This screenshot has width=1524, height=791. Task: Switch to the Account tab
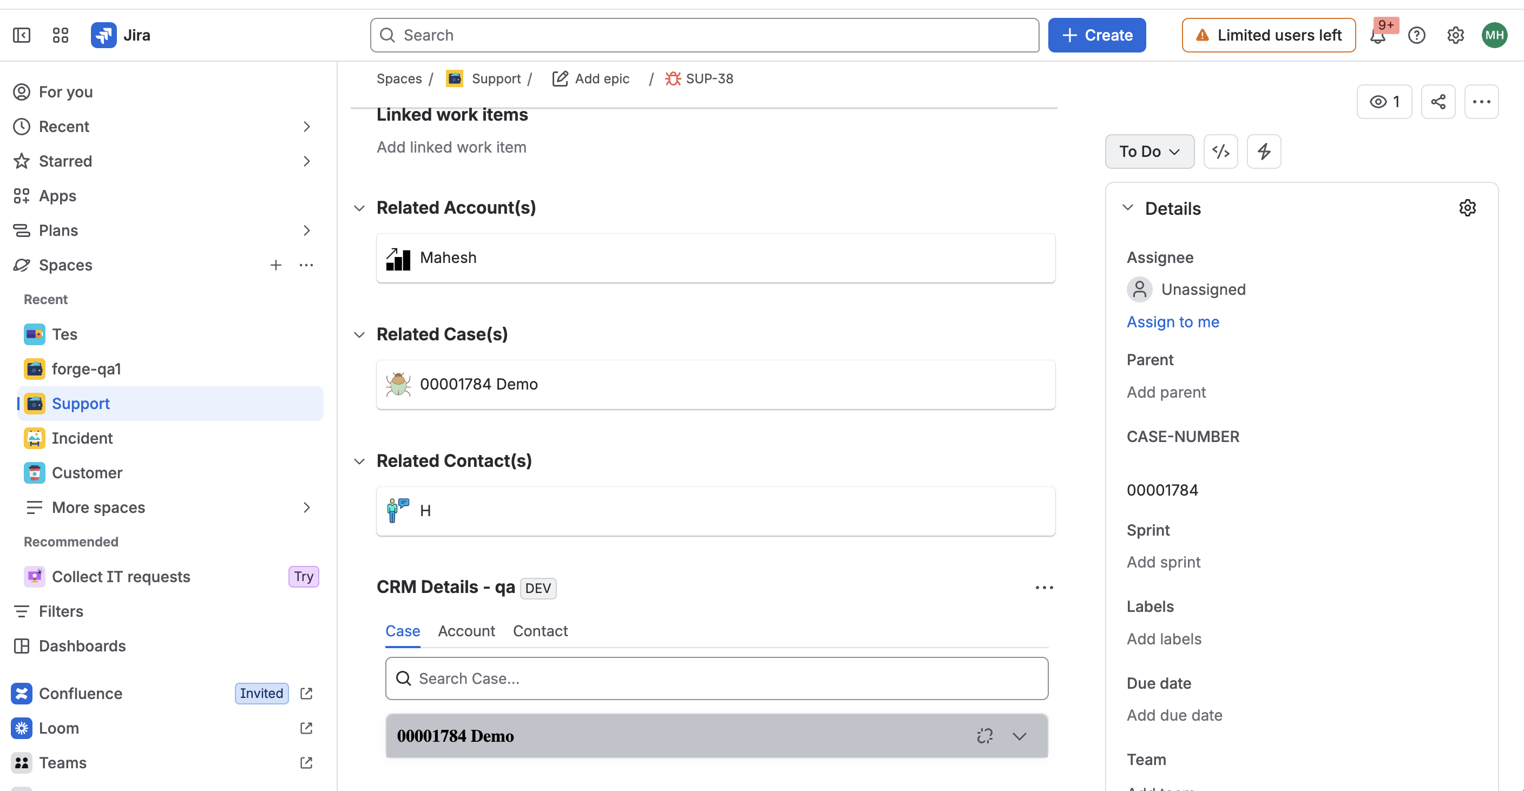[466, 631]
